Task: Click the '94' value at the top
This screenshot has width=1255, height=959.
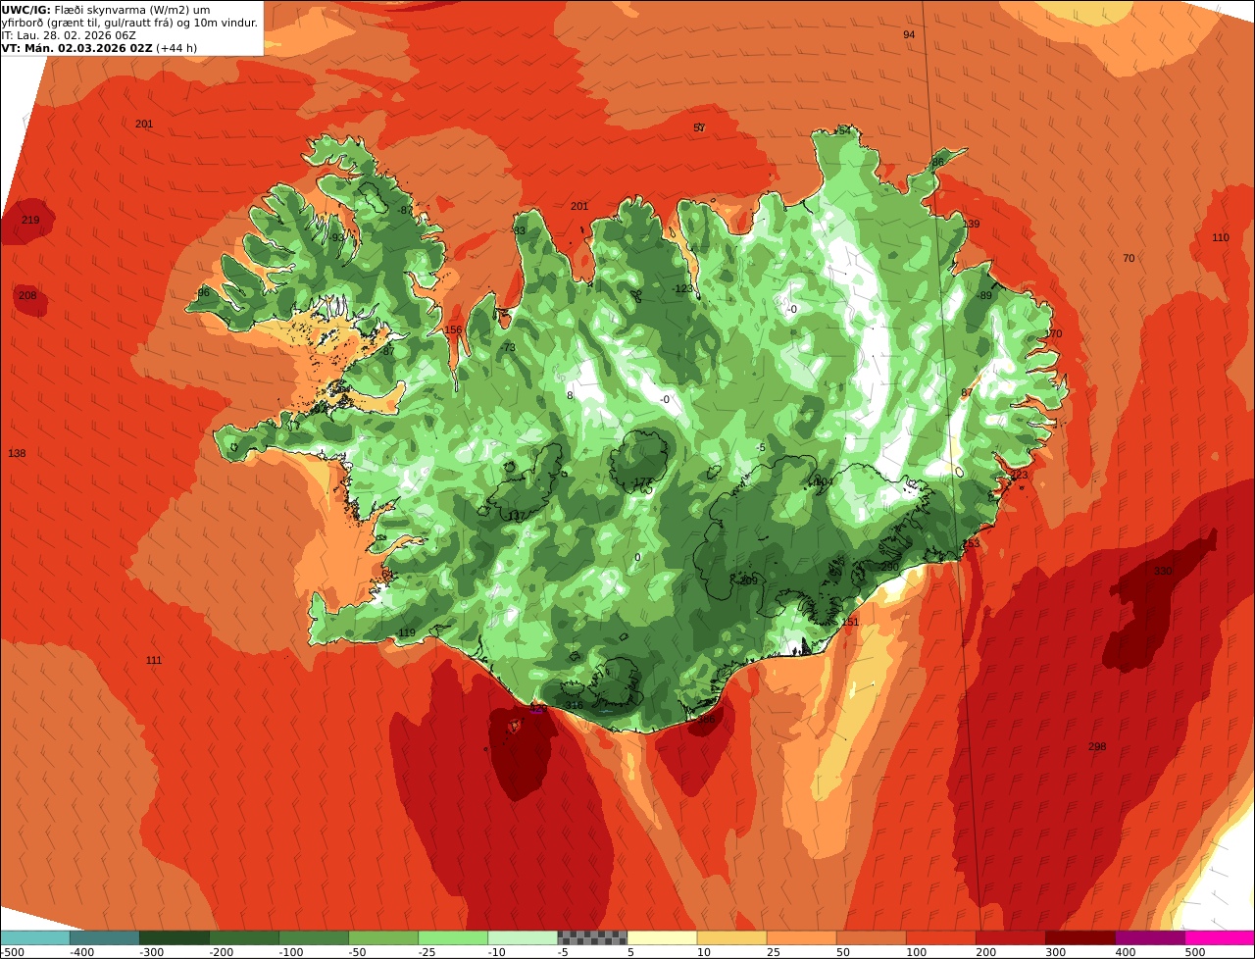Action: 909,34
